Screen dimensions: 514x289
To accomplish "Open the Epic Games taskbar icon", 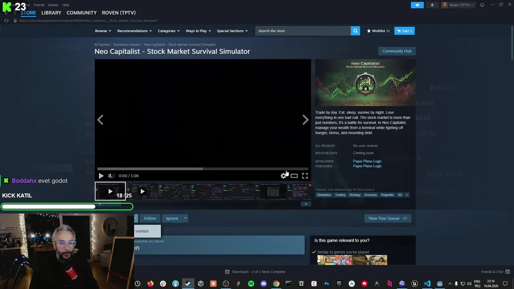I will click(339, 284).
